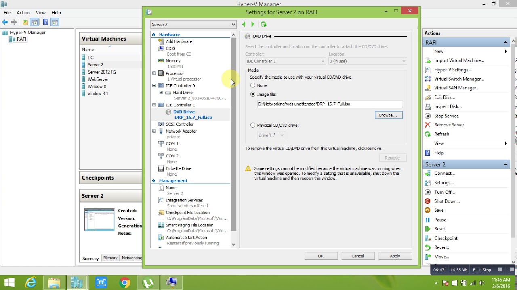Select DVD Drive under IDE Controller 1
Viewport: 517px width, 290px height.
coord(184,112)
